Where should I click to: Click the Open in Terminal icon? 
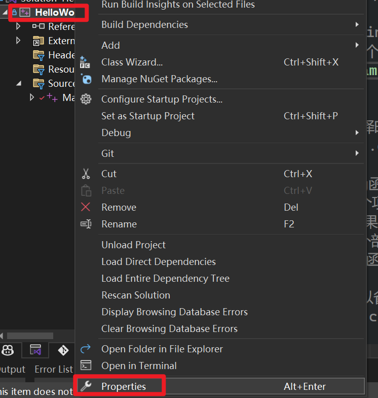click(x=86, y=366)
